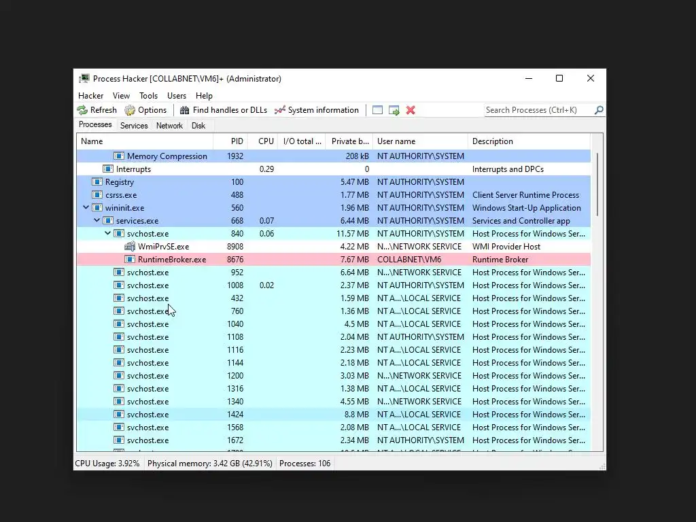Click the Process Hacker title bar icon
The height and width of the screenshot is (522, 696).
84,79
